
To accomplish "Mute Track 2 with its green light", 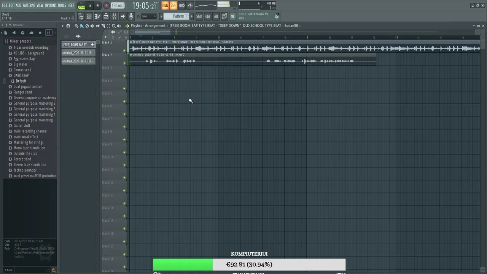I will [124, 63].
